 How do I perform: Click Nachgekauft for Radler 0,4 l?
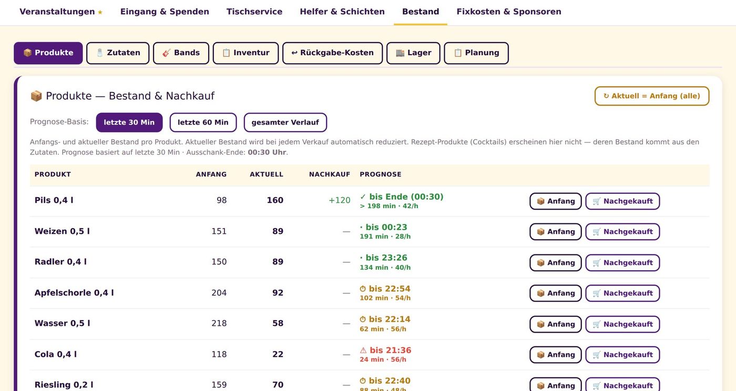click(622, 263)
